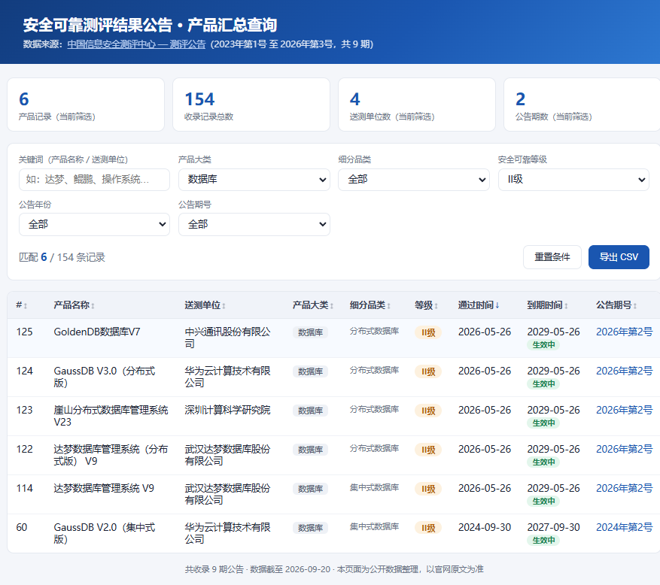
Task: Open 2026年第2号 link in row 122
Action: point(624,449)
